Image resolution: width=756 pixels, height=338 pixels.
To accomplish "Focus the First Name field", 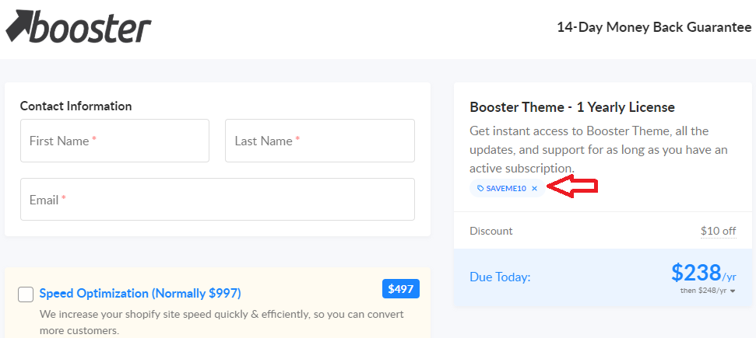I will coord(114,141).
